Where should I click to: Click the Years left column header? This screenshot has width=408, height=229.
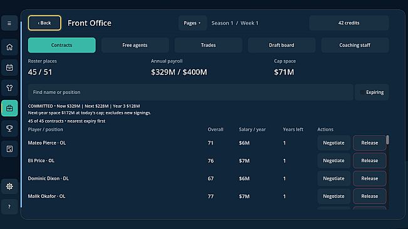(x=293, y=130)
